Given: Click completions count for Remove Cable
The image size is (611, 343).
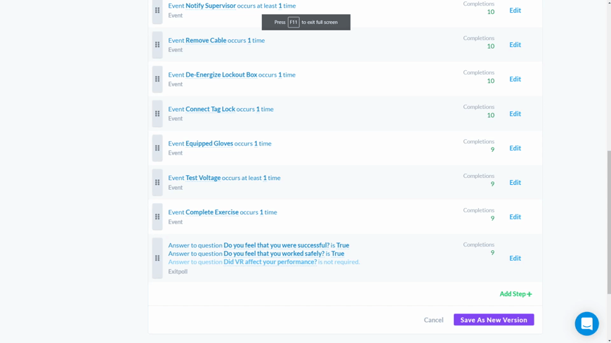Looking at the screenshot, I should pyautogui.click(x=491, y=46).
